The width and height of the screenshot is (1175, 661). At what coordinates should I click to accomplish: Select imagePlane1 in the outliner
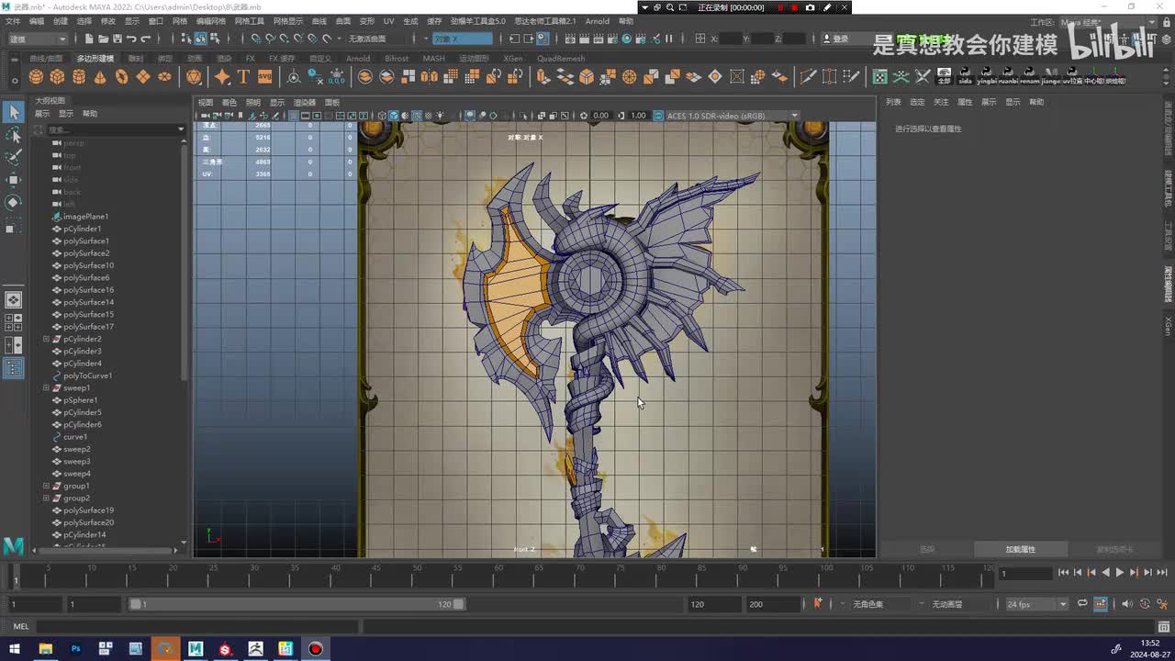[85, 217]
